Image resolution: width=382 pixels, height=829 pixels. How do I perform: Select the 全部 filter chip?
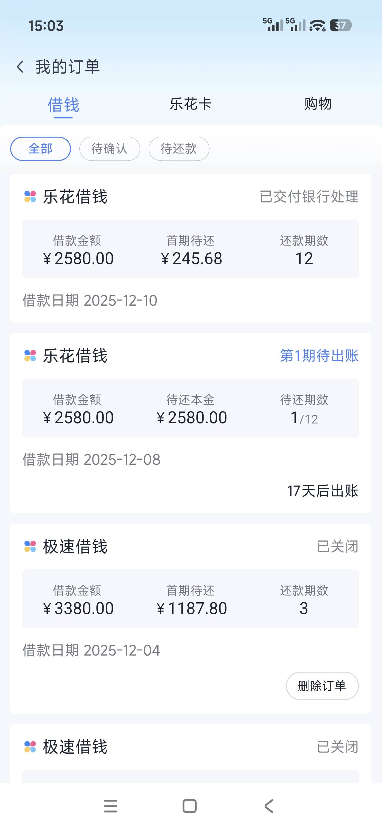click(41, 149)
